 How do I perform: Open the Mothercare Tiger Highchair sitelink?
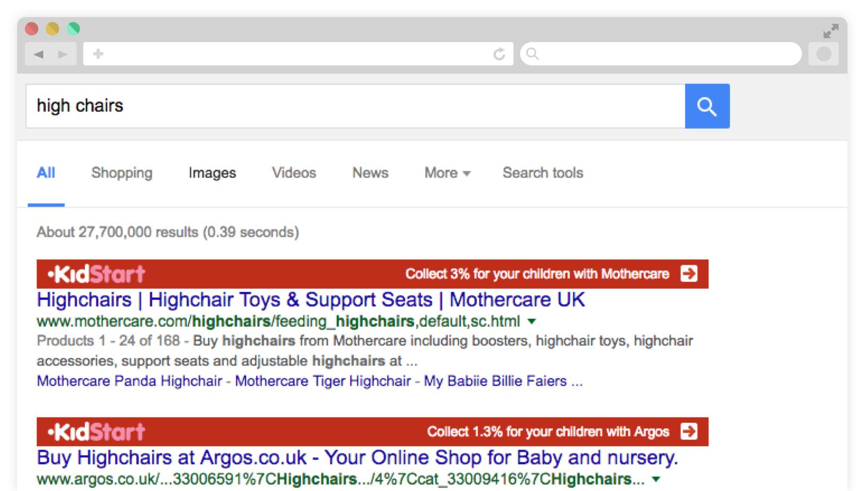pyautogui.click(x=323, y=381)
